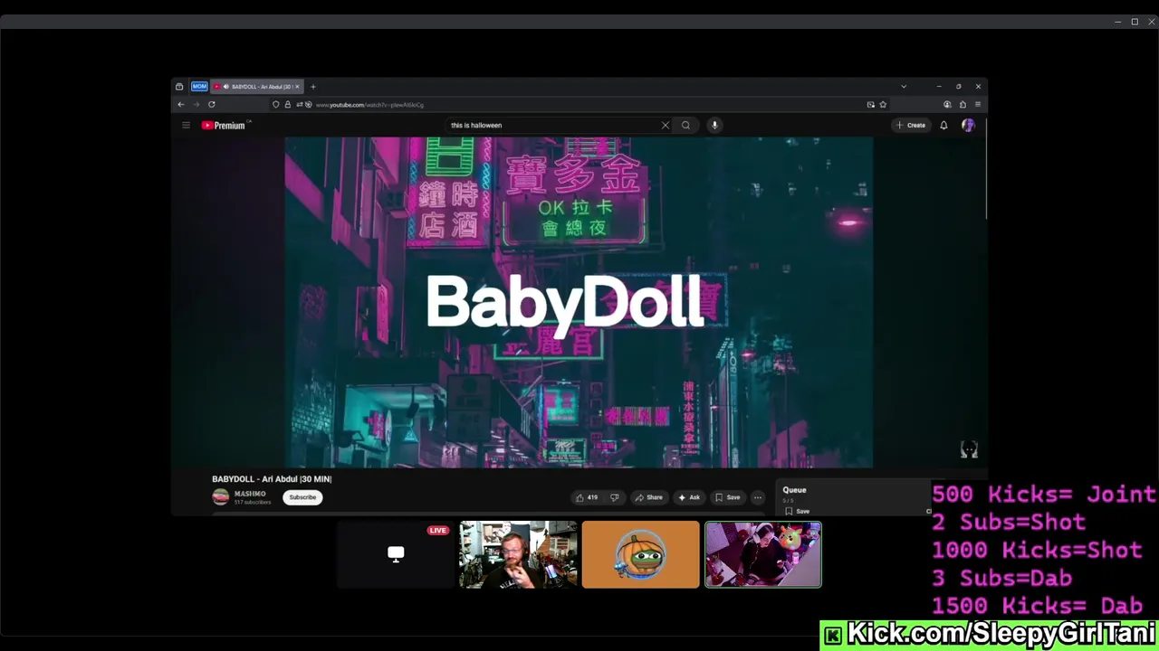The image size is (1159, 651).
Task: Select the bearded man webcam tile
Action: point(518,554)
